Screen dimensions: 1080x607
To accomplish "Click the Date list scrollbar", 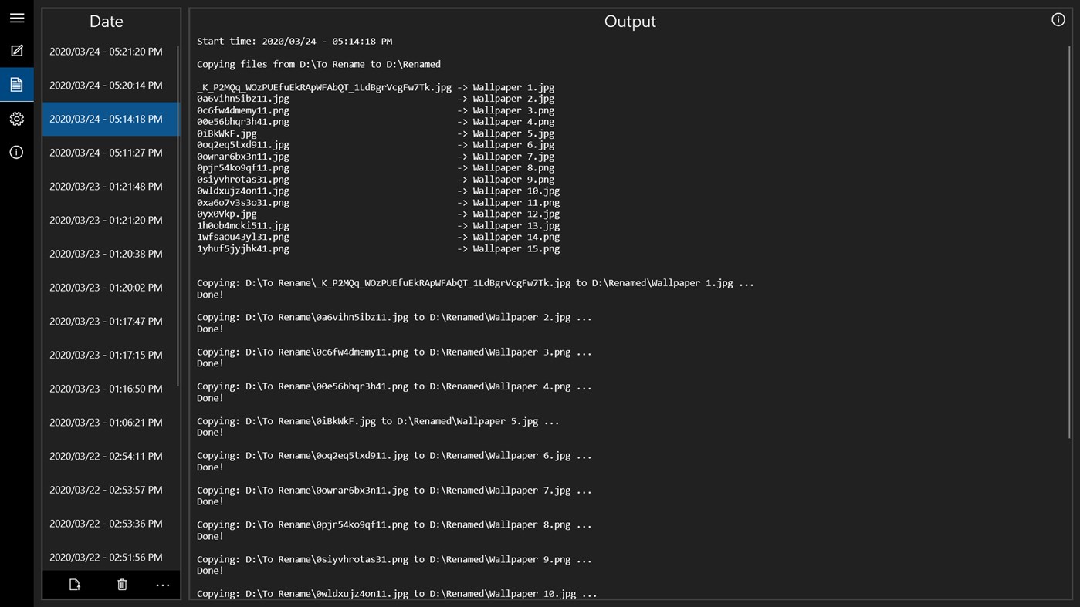I will click(178, 216).
